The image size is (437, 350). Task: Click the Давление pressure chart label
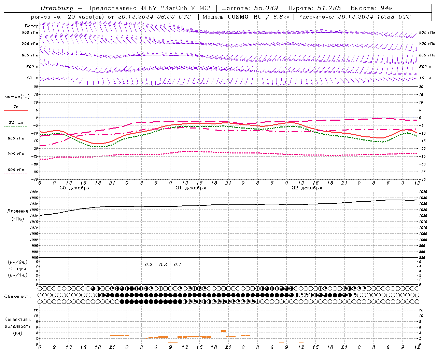point(18,211)
